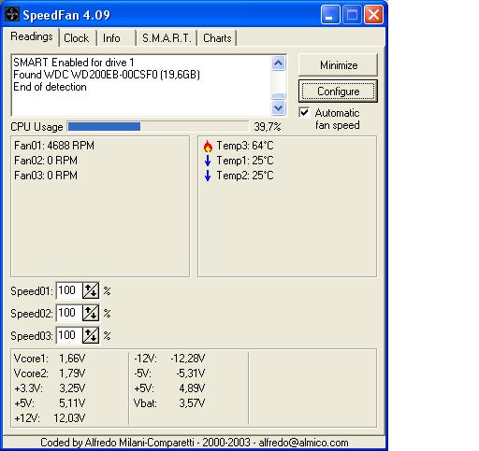This screenshot has height=451, width=479.
Task: Click the 'End of detection' log line
Action: pyautogui.click(x=50, y=87)
